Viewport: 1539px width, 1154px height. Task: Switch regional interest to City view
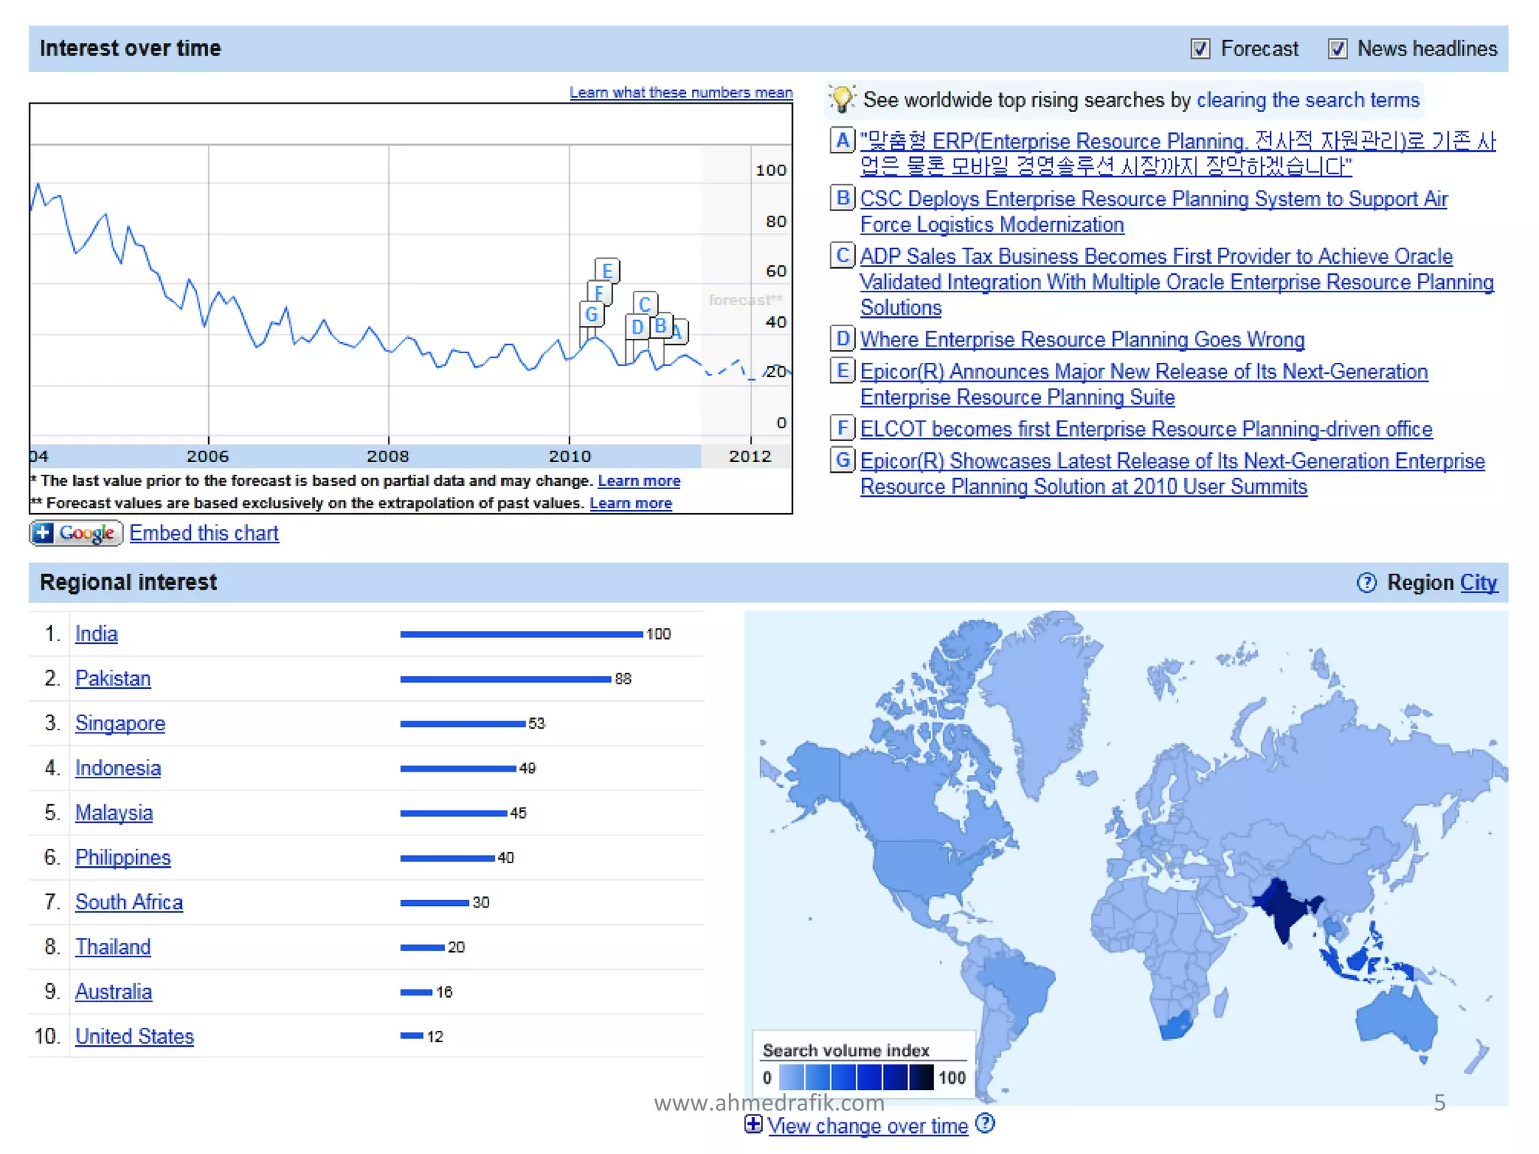(1478, 583)
